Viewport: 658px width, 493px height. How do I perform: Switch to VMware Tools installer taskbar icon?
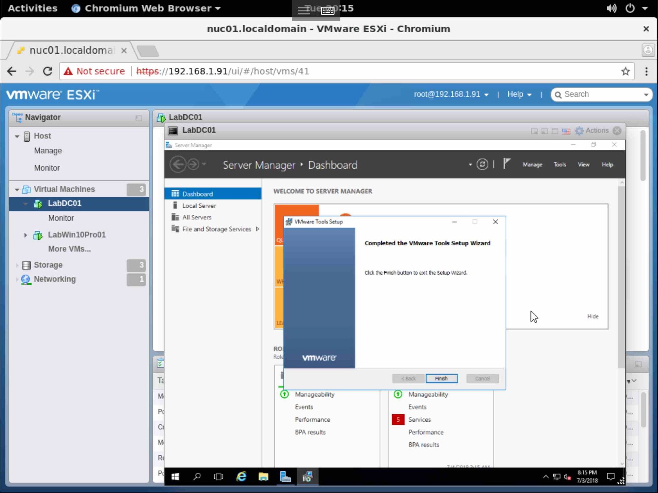(x=307, y=477)
